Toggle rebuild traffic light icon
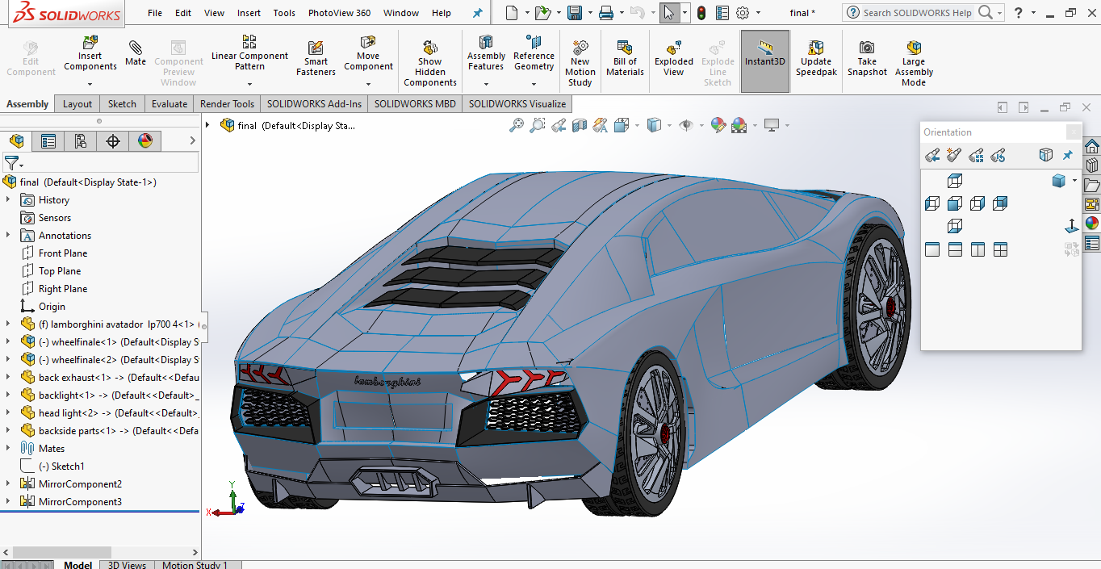Image resolution: width=1101 pixels, height=569 pixels. point(701,13)
